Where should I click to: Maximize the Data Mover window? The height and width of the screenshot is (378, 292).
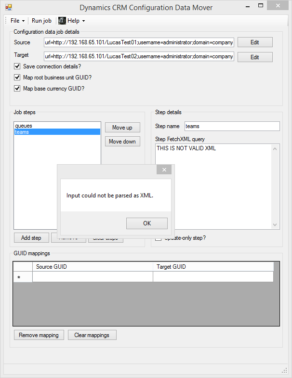(261, 6)
